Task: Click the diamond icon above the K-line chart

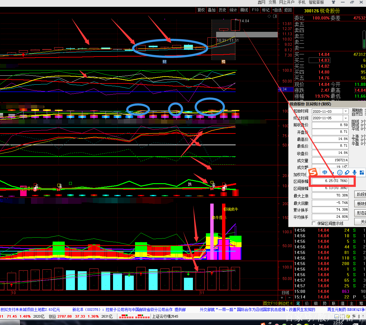Action: [x=269, y=16]
